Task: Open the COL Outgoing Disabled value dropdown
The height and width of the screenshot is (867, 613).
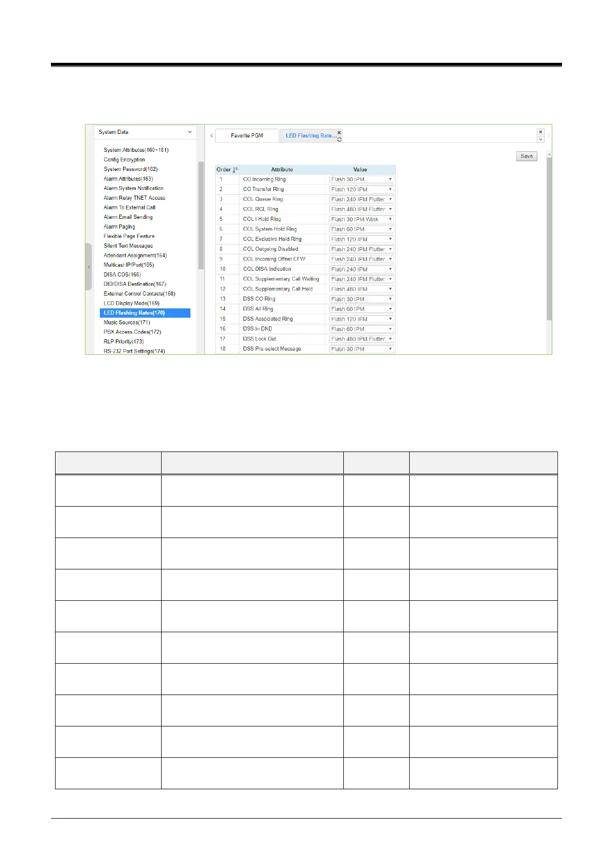Action: tap(361, 249)
